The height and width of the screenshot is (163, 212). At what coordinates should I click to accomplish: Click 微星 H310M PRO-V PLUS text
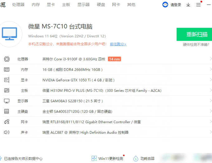click(102, 91)
